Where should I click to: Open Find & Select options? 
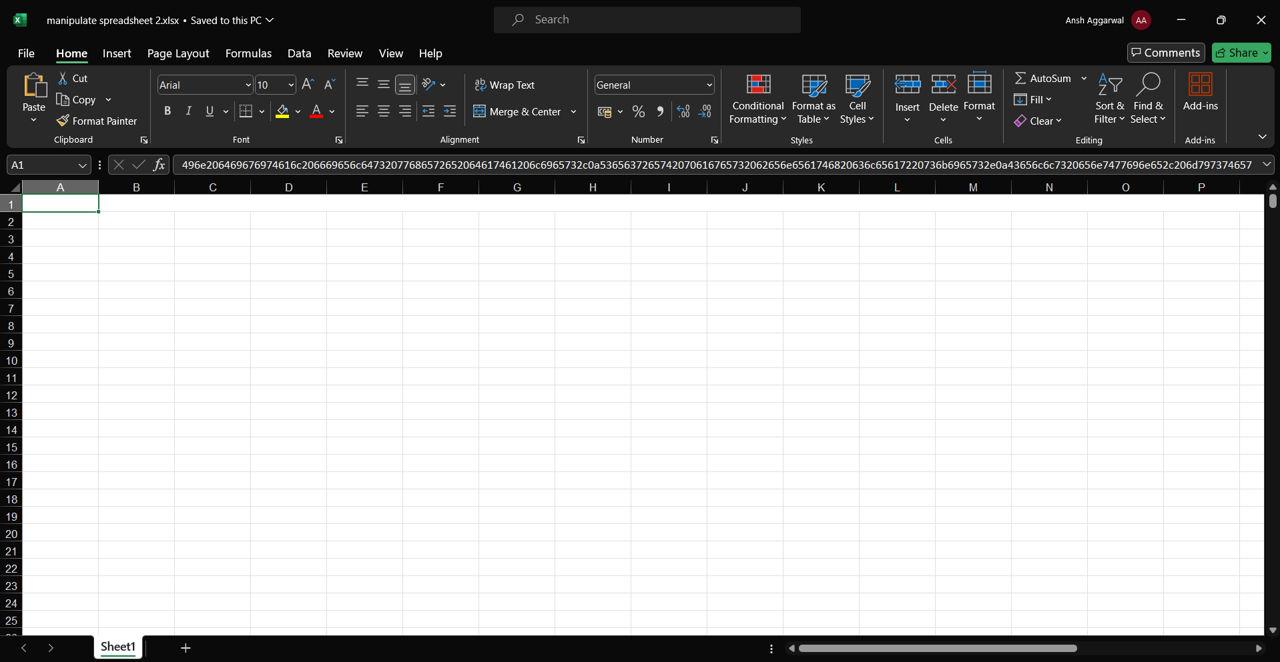pyautogui.click(x=1148, y=99)
